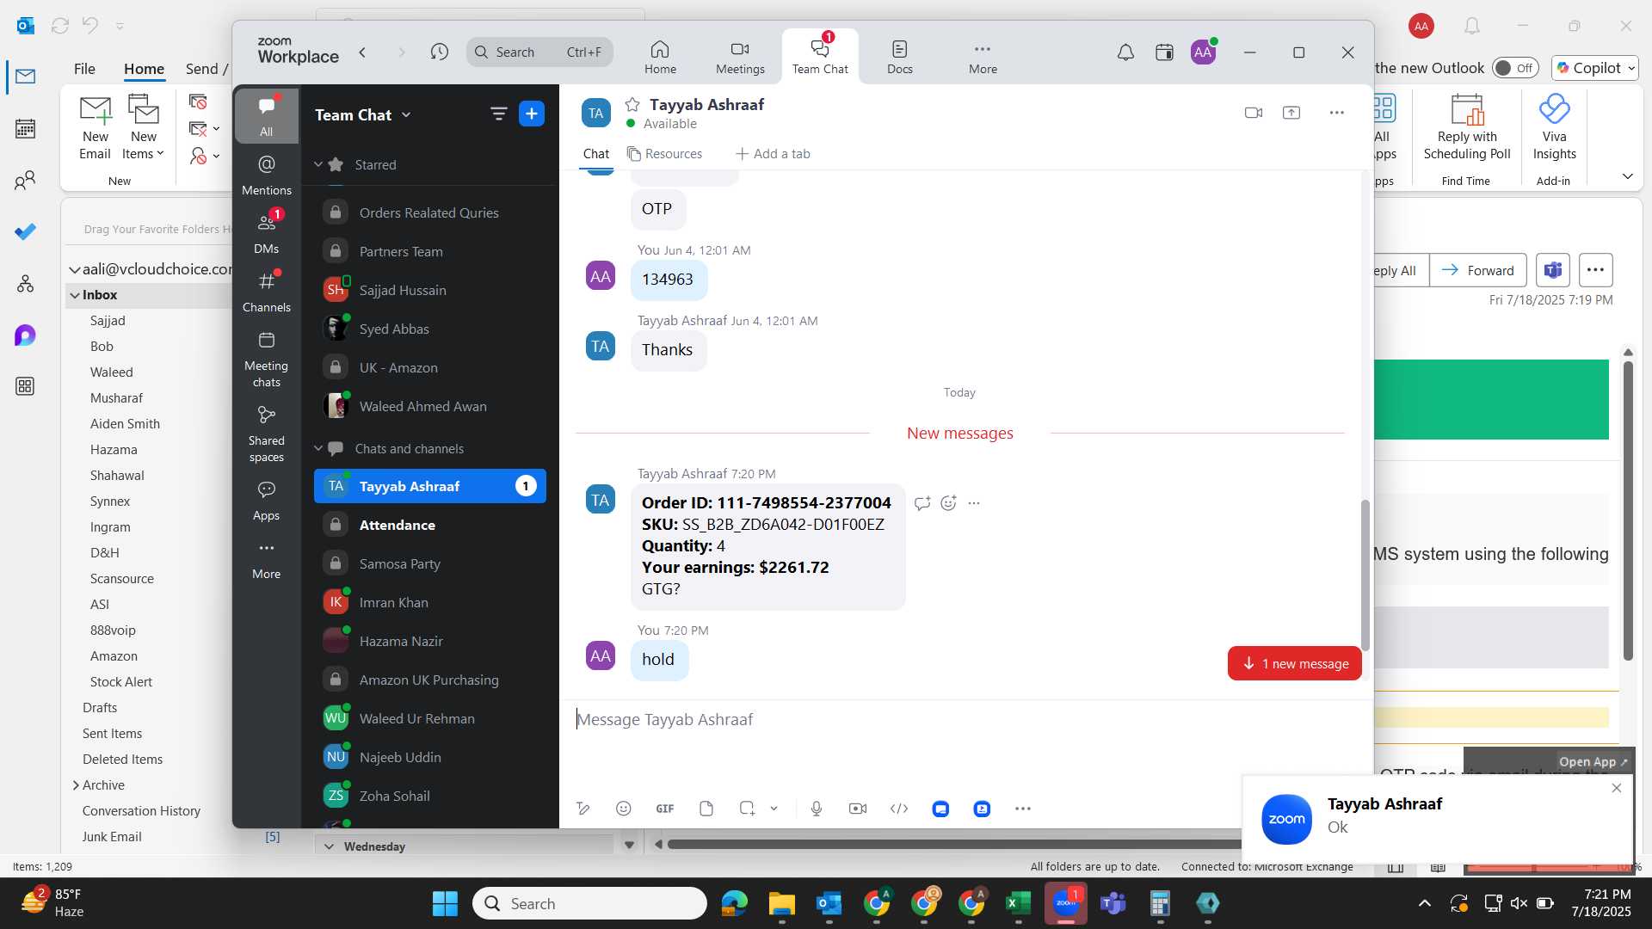Open the chat header more options ellipsis
Viewport: 1652px width, 929px height.
[1336, 113]
